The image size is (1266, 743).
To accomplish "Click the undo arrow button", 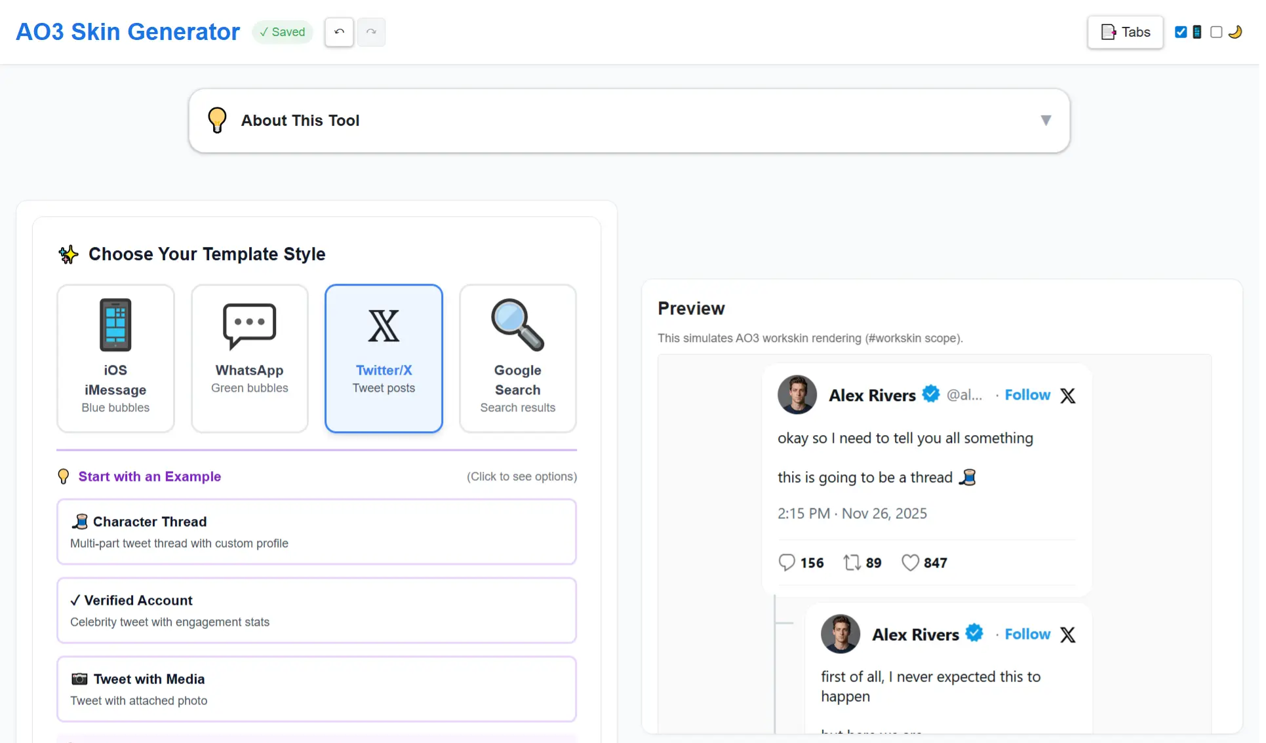I will [x=339, y=31].
